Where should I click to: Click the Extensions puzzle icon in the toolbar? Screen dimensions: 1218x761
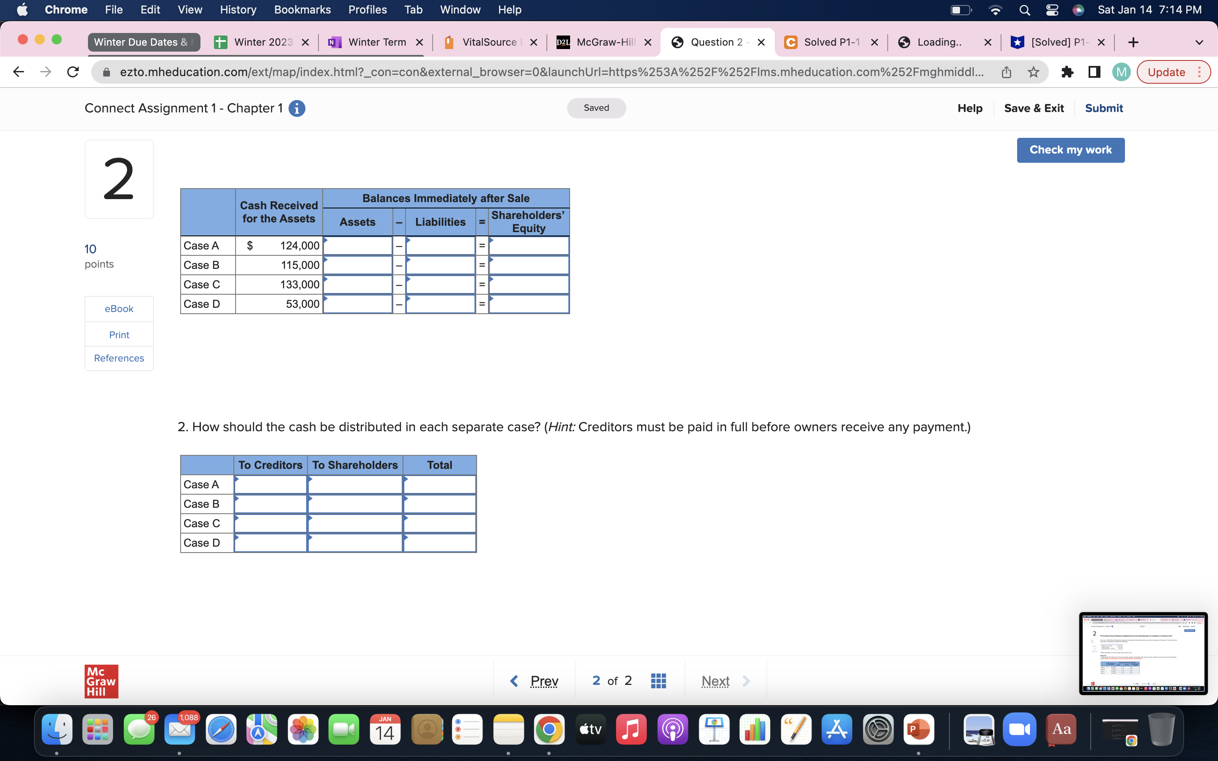tap(1067, 72)
